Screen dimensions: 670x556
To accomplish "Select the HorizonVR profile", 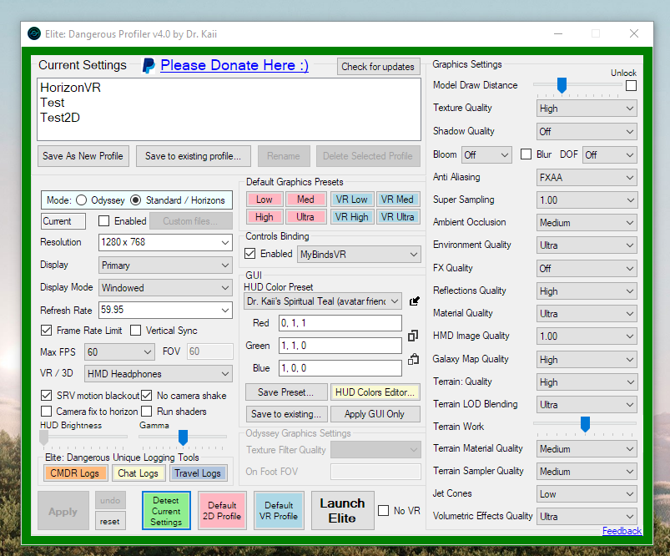I will tap(70, 88).
